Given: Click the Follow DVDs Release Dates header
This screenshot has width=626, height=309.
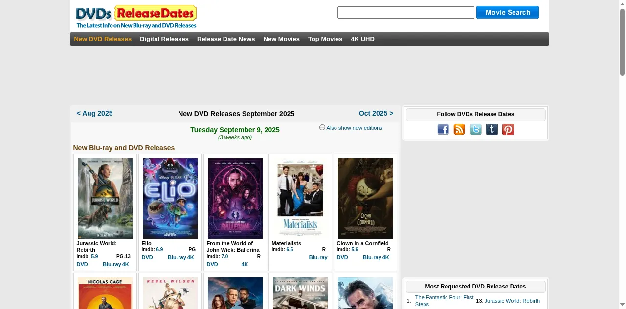Looking at the screenshot, I should tap(475, 114).
